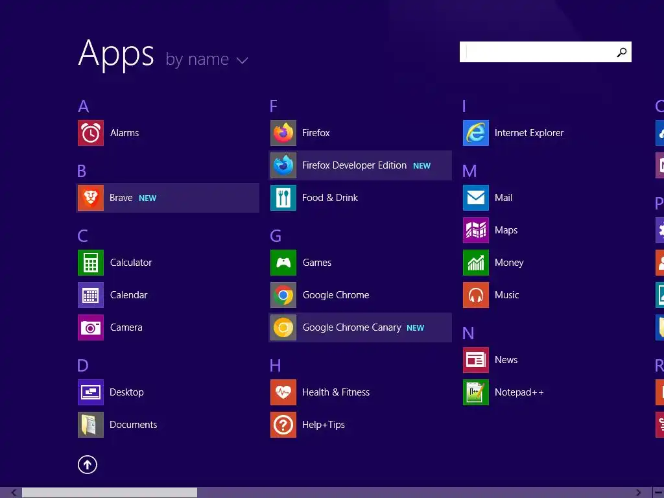Click the 'Calculator' text label
The image size is (664, 498).
(x=131, y=263)
